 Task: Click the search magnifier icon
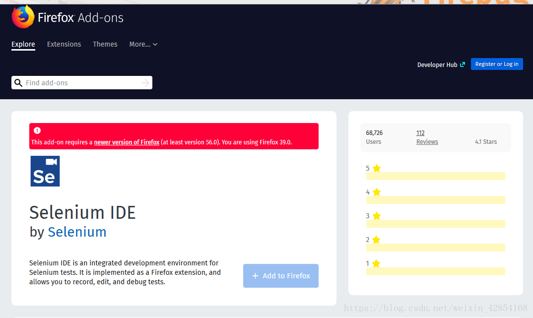(18, 83)
